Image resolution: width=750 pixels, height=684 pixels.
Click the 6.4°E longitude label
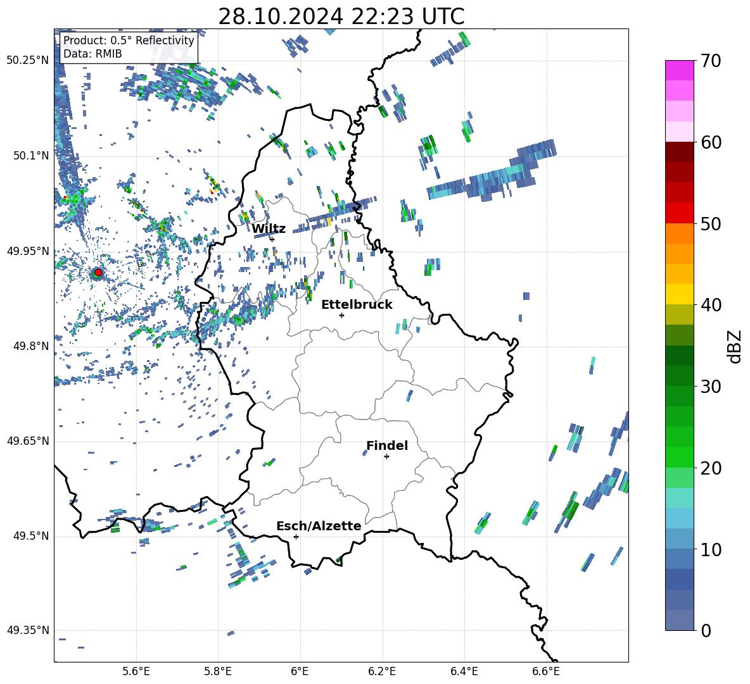click(x=464, y=671)
